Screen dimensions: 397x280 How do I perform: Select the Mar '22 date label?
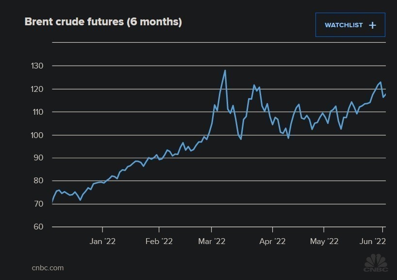pyautogui.click(x=212, y=241)
